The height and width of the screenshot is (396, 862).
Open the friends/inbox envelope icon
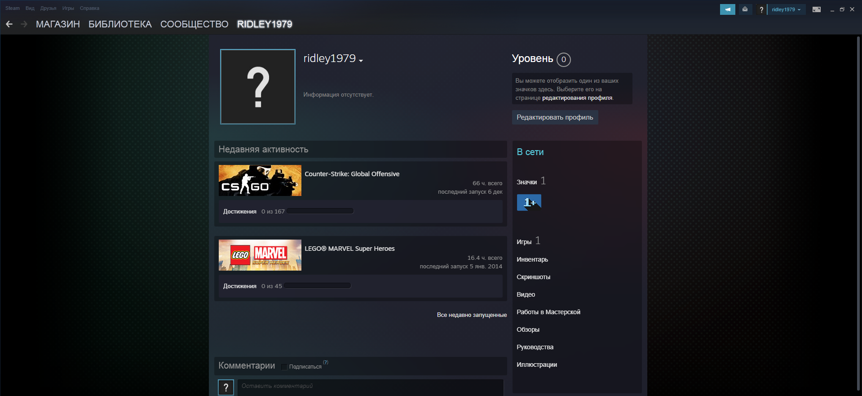(x=745, y=9)
